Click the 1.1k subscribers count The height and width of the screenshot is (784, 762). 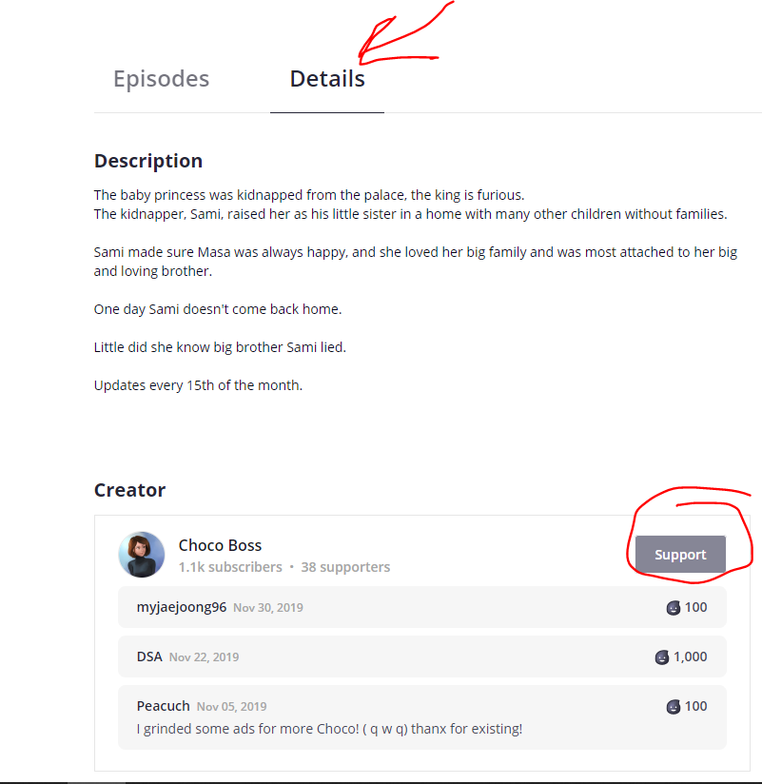230,567
